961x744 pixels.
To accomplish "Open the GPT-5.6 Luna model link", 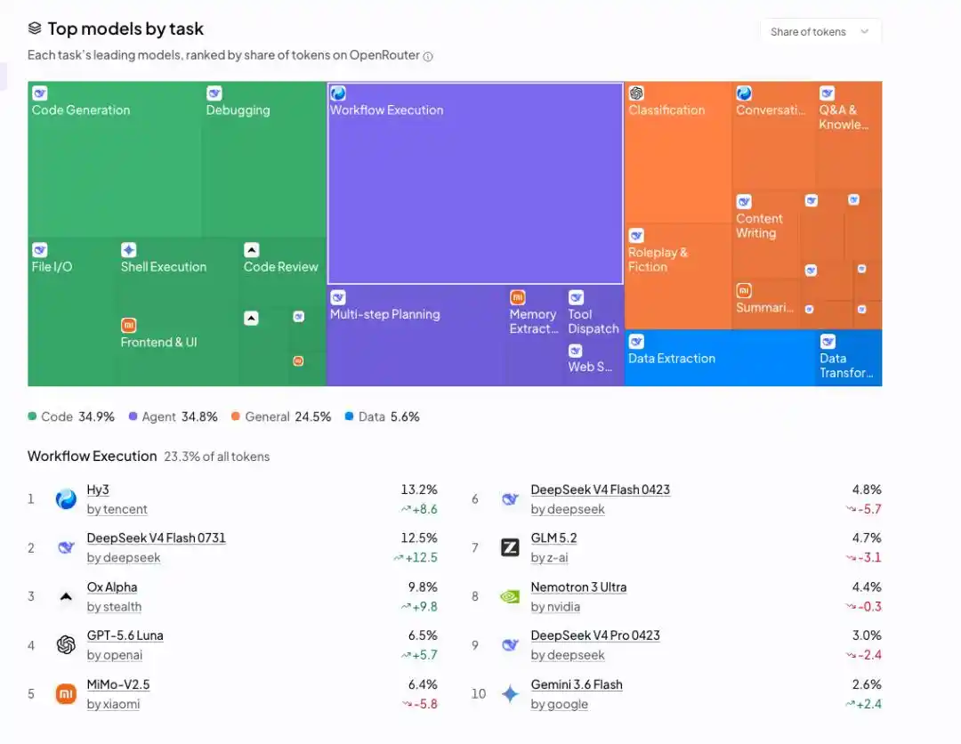I will [x=125, y=635].
